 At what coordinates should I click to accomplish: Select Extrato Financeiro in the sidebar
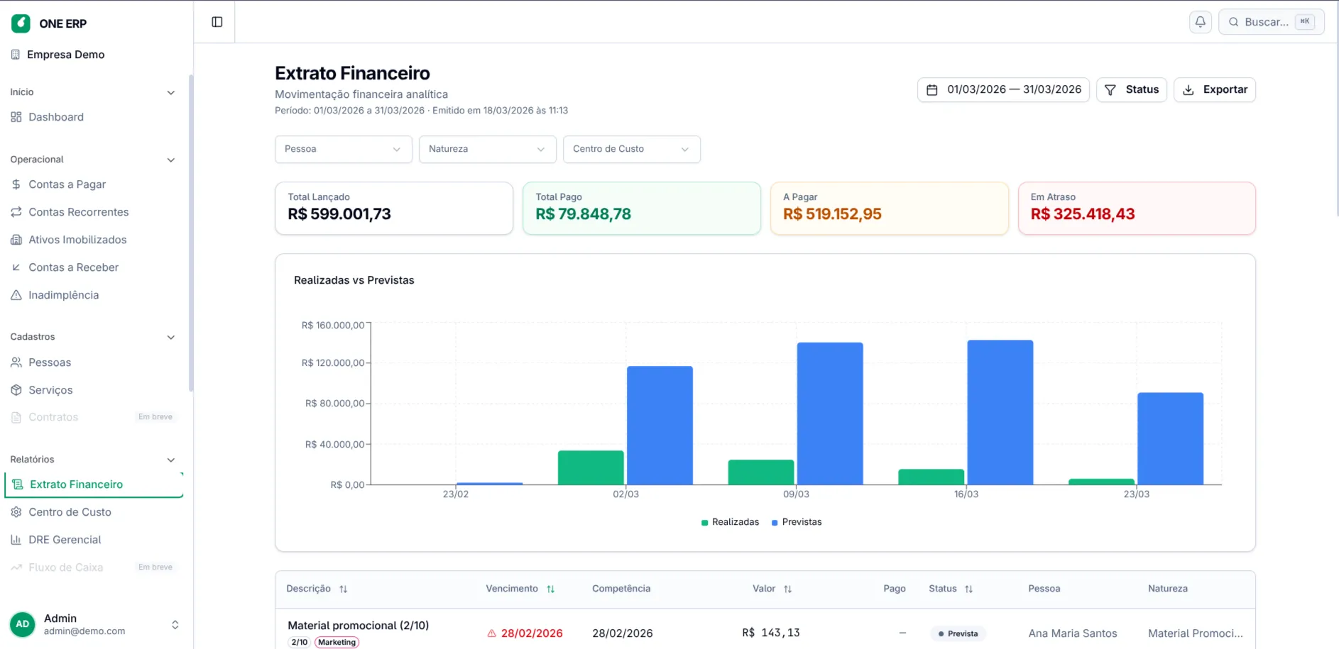click(76, 484)
